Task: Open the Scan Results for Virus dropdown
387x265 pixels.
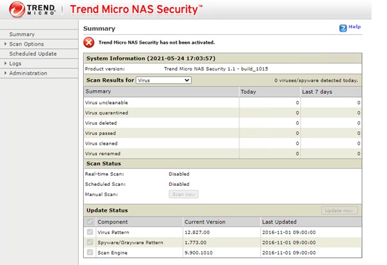Action: [x=163, y=80]
